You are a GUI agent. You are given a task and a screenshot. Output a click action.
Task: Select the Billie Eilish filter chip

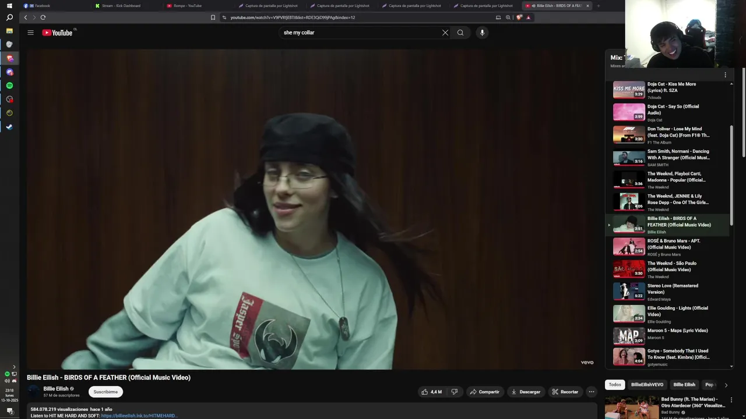(684, 385)
